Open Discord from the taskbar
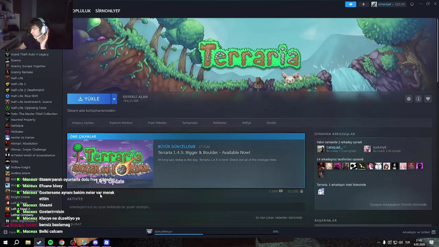Image resolution: width=439 pixels, height=247 pixels. click(95, 243)
